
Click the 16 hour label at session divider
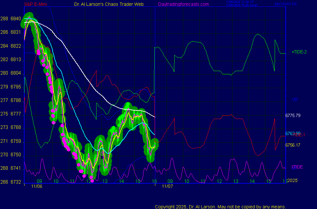pyautogui.click(x=154, y=181)
